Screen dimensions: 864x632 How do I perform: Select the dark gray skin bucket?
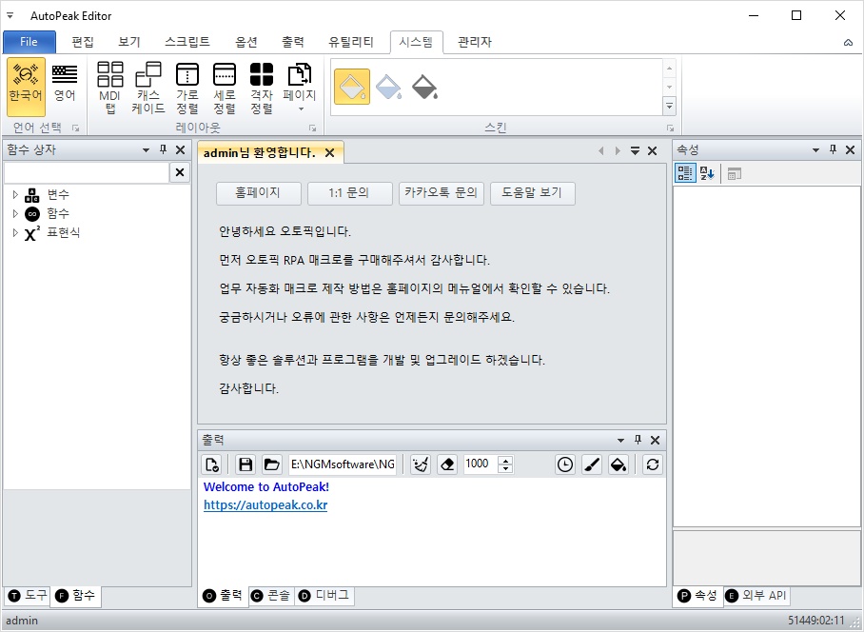[424, 87]
